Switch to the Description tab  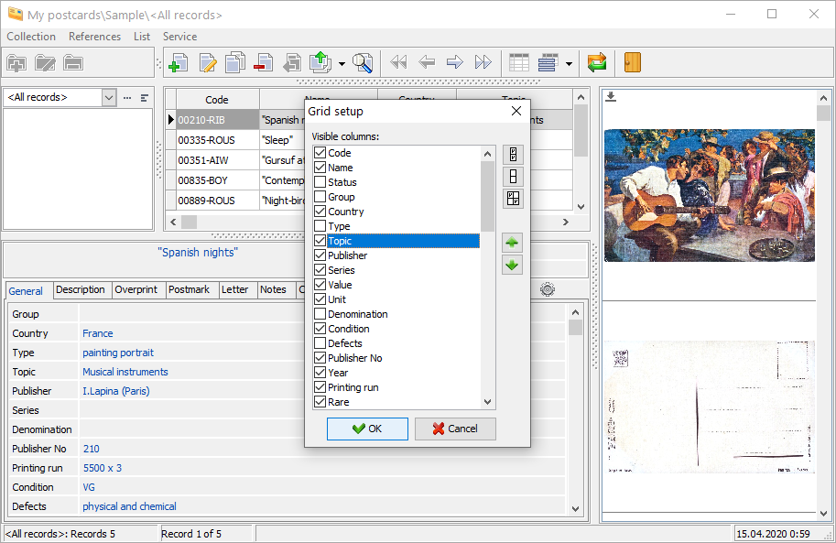(x=81, y=289)
